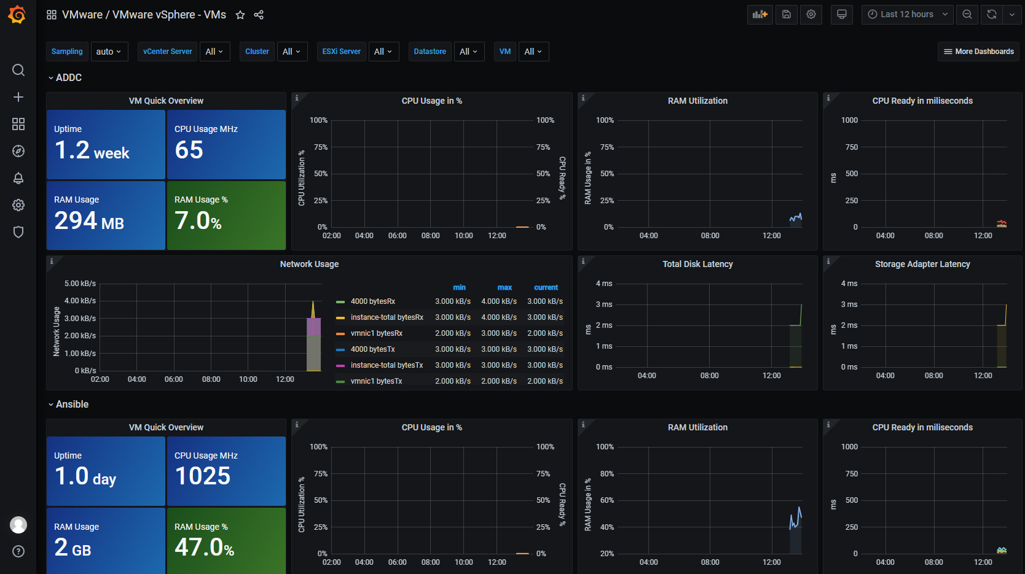Open the Search dashboards icon
The image size is (1025, 574).
18,70
